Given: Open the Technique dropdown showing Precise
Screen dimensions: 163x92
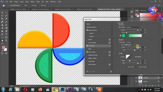Looking at the screenshot, I should tap(130, 42).
